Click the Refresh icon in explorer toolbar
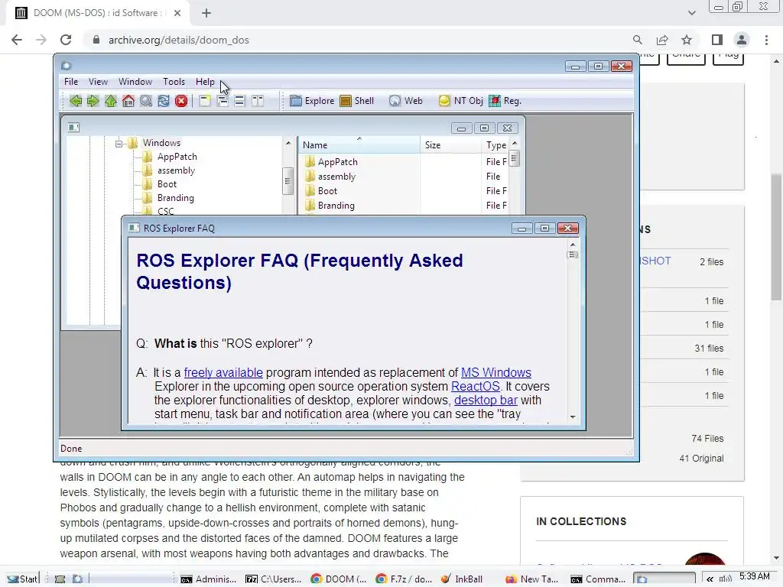 click(164, 101)
